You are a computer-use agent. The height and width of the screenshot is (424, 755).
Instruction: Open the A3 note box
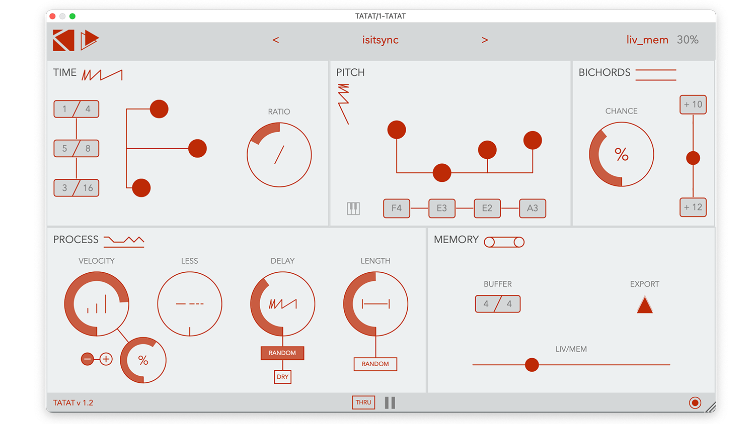tap(533, 208)
